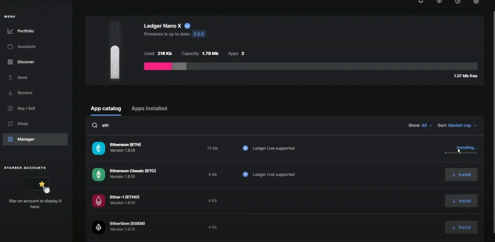This screenshot has height=242, width=495.
Task: Focus the app search field containing eth
Action: pyautogui.click(x=246, y=125)
